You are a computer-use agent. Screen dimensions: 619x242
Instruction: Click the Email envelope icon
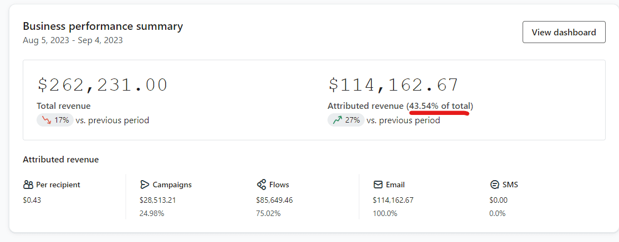click(378, 185)
